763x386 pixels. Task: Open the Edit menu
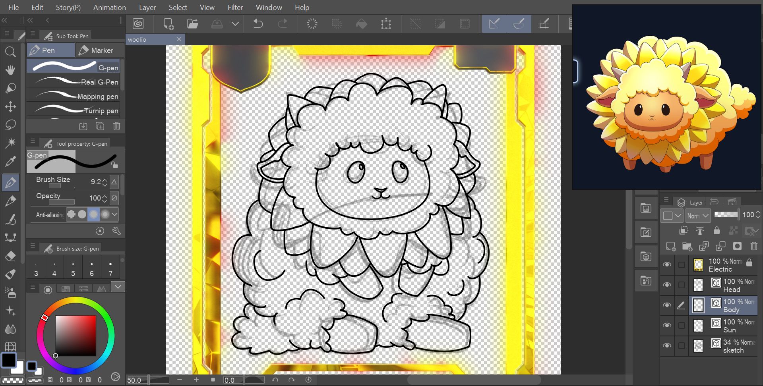[37, 7]
